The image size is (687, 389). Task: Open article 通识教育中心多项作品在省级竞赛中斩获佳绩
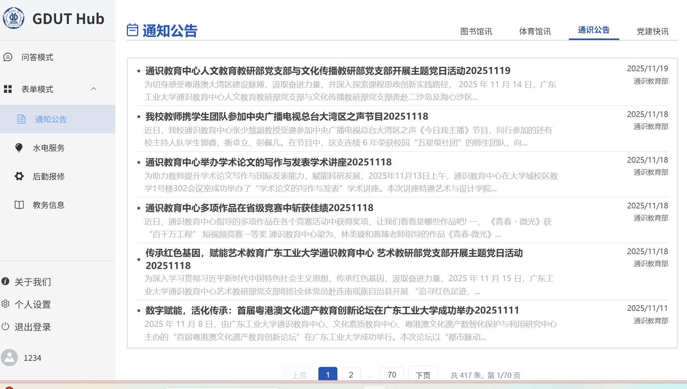pos(259,208)
